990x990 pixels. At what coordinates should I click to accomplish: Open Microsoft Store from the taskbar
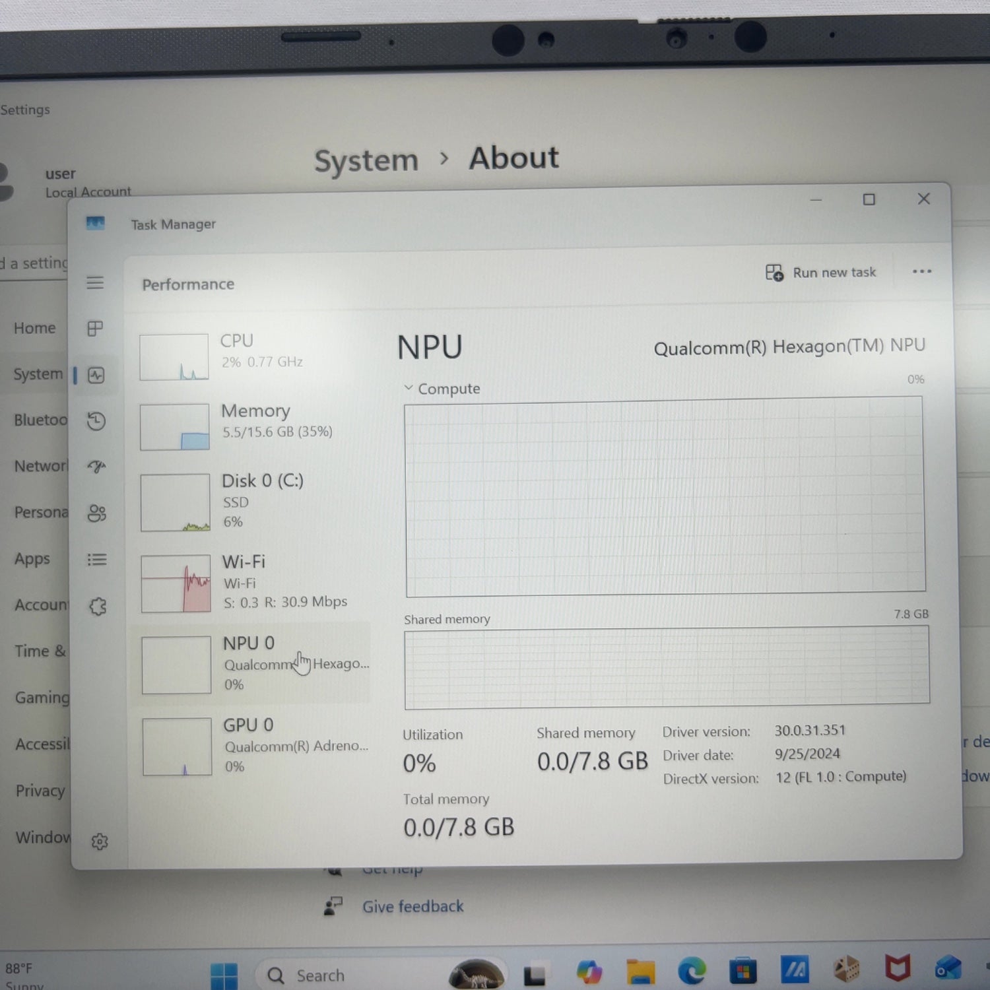coord(743,971)
